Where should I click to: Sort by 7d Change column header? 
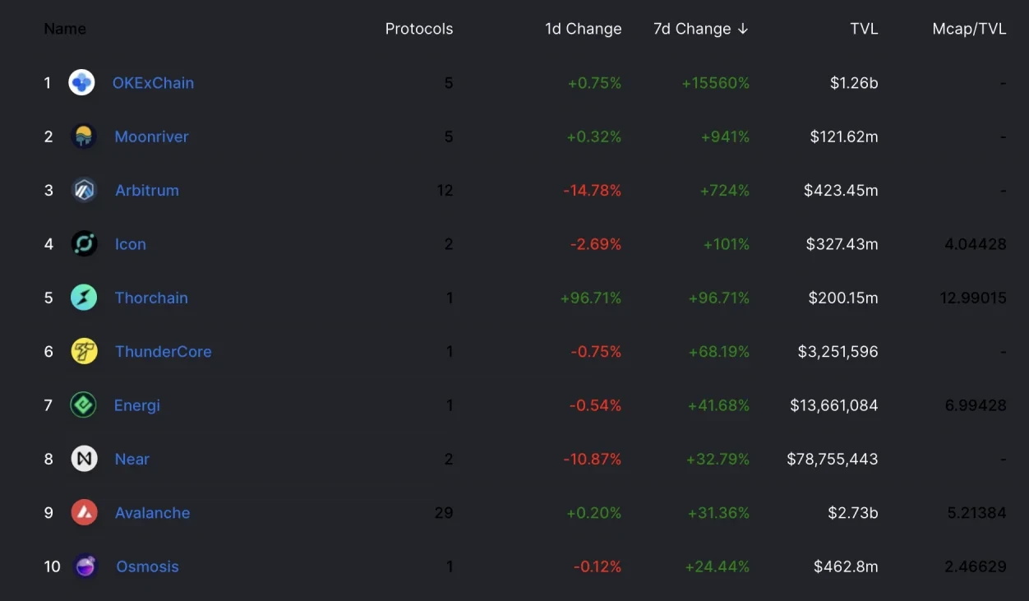click(x=700, y=29)
